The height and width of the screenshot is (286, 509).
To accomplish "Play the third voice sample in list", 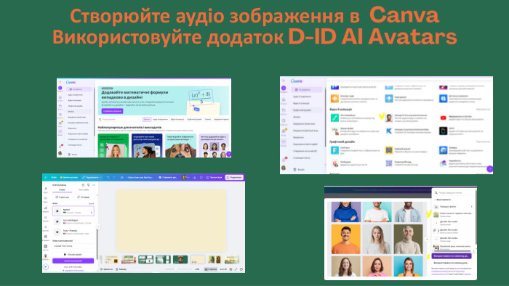I will click(57, 232).
